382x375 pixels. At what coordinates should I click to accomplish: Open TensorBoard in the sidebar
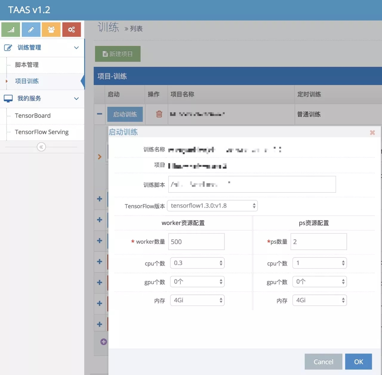click(x=33, y=115)
